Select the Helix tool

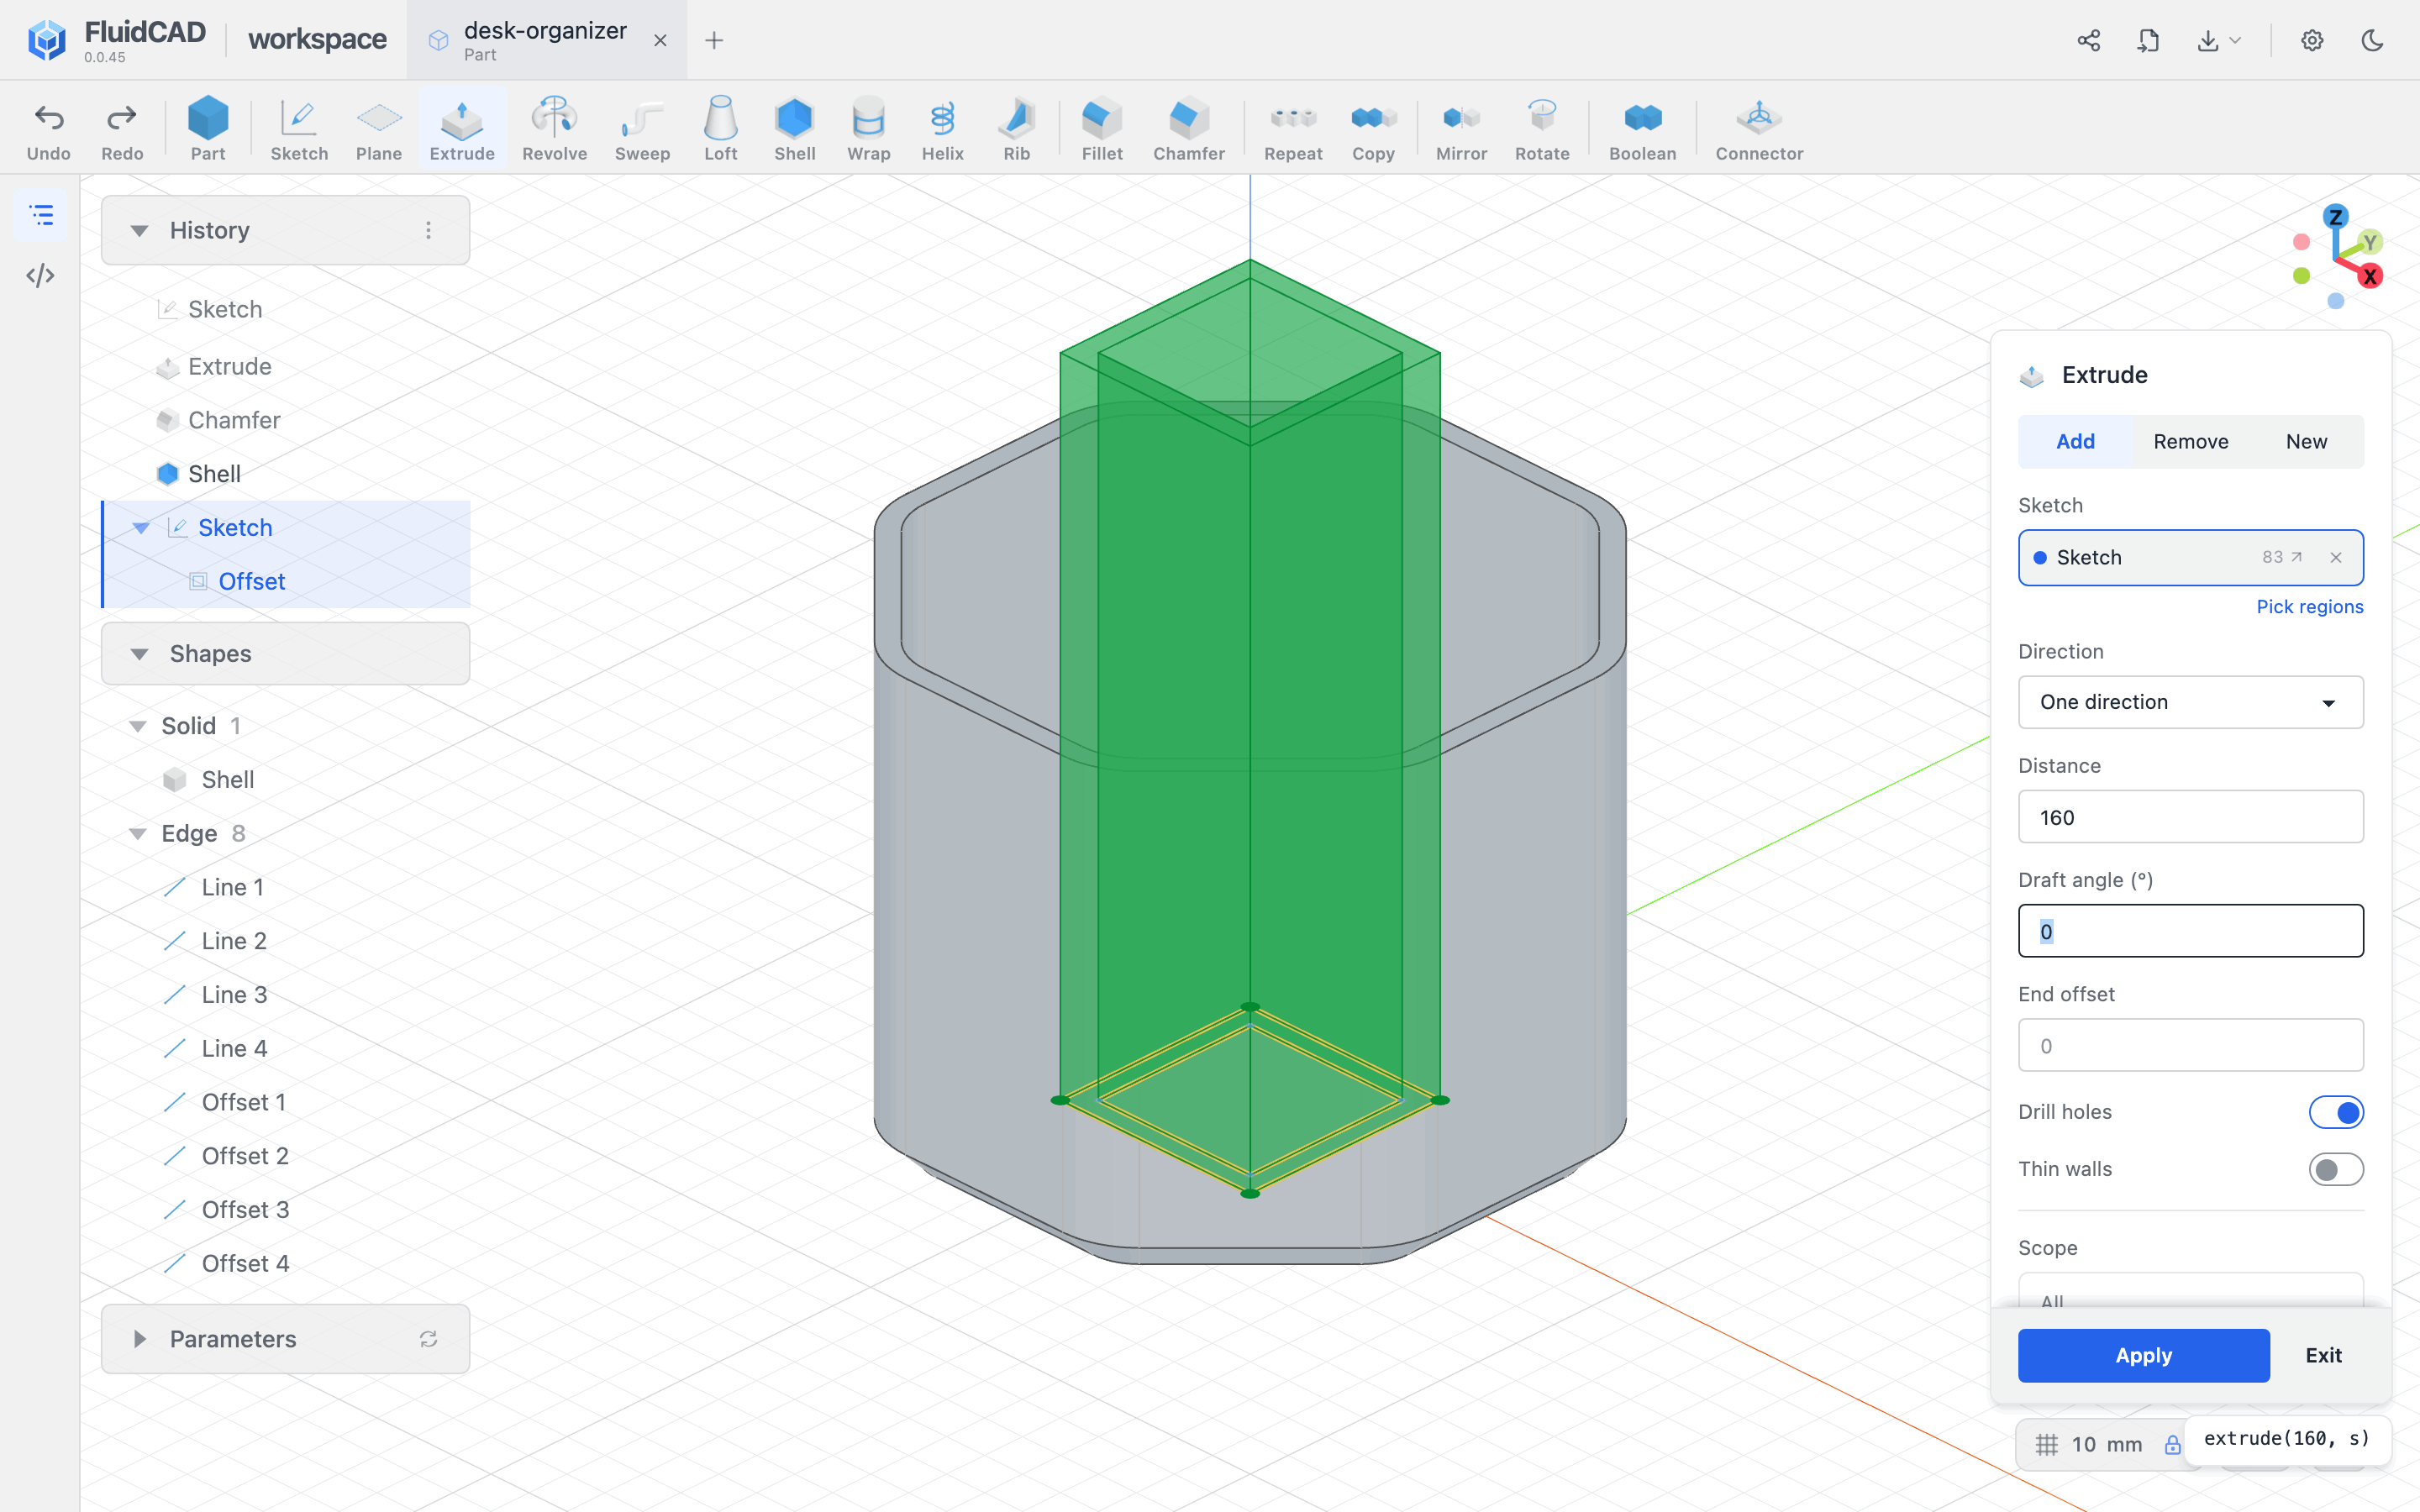(x=942, y=129)
